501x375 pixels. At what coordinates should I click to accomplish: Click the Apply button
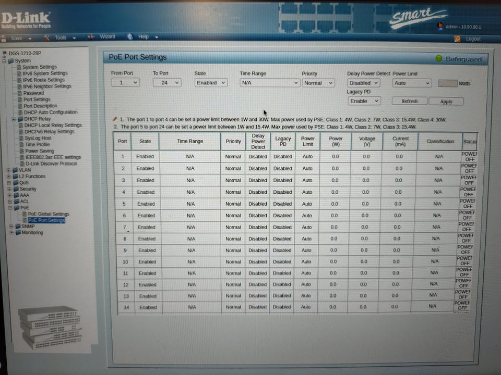(x=446, y=102)
